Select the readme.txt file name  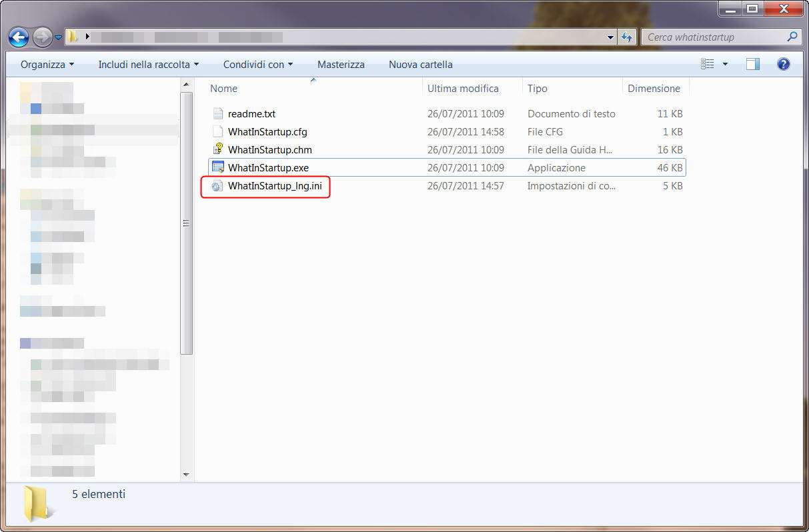point(251,114)
